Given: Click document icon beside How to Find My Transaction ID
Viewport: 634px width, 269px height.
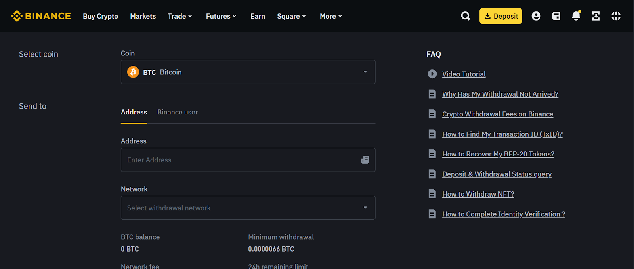Looking at the screenshot, I should [x=432, y=134].
